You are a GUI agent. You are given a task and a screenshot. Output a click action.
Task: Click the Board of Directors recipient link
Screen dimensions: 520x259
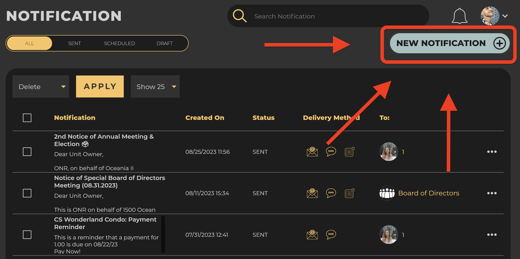pos(429,193)
